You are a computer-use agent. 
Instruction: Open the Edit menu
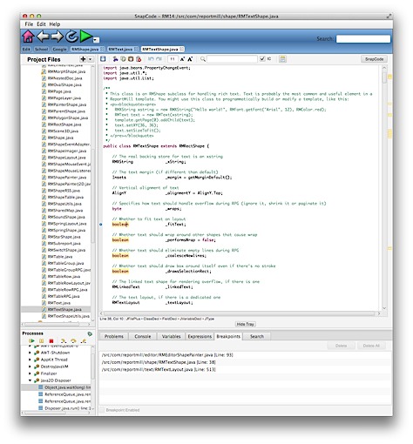coord(41,24)
